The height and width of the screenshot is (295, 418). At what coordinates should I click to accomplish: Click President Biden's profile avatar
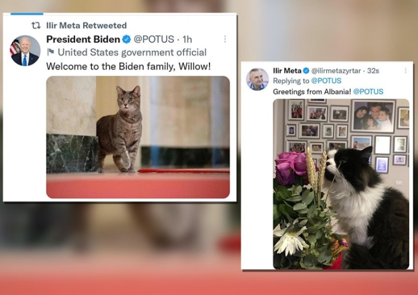point(25,50)
